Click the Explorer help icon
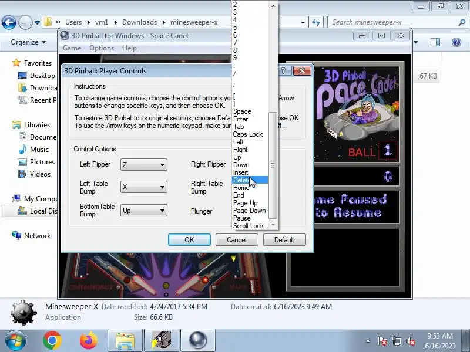 point(456,42)
